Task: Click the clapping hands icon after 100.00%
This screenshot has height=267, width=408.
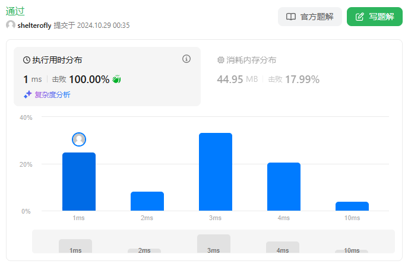Action: tap(117, 79)
